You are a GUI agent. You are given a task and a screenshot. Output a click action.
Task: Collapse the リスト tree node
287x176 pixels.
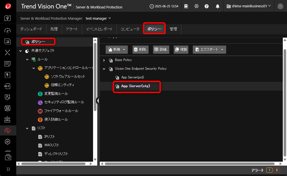tap(27, 128)
